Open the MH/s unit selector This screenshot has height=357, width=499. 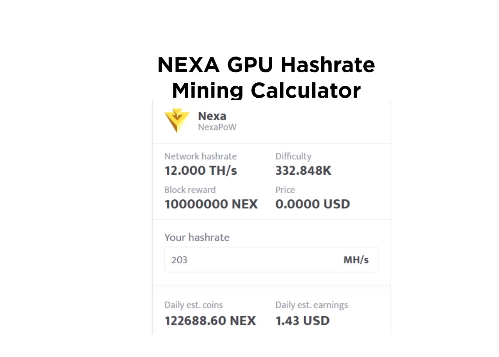[x=356, y=259]
